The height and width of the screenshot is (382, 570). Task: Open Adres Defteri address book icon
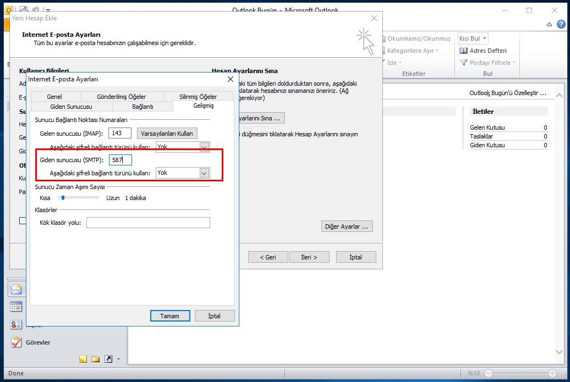coord(463,51)
